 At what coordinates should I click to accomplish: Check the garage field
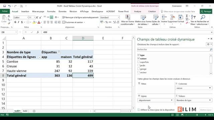click(138, 69)
